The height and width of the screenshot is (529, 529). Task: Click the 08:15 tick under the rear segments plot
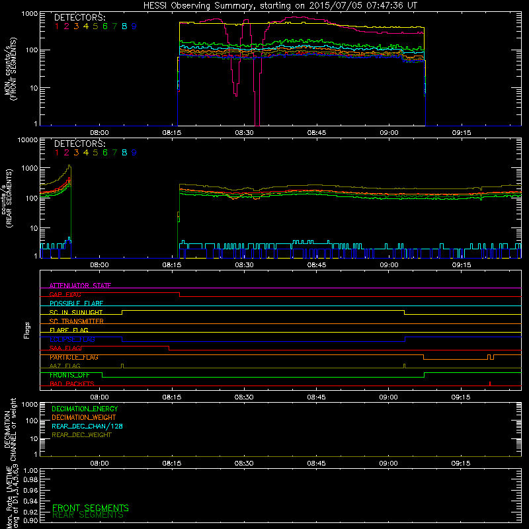tap(172, 265)
